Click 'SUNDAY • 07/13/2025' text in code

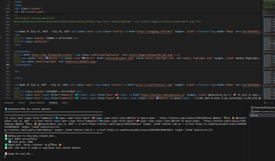[59, 38]
